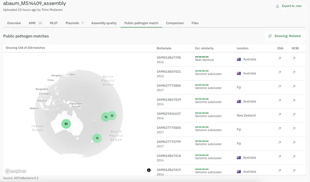Open NCBI link for SAMN14867419
The image size is (310, 182).
pyautogui.click(x=294, y=171)
